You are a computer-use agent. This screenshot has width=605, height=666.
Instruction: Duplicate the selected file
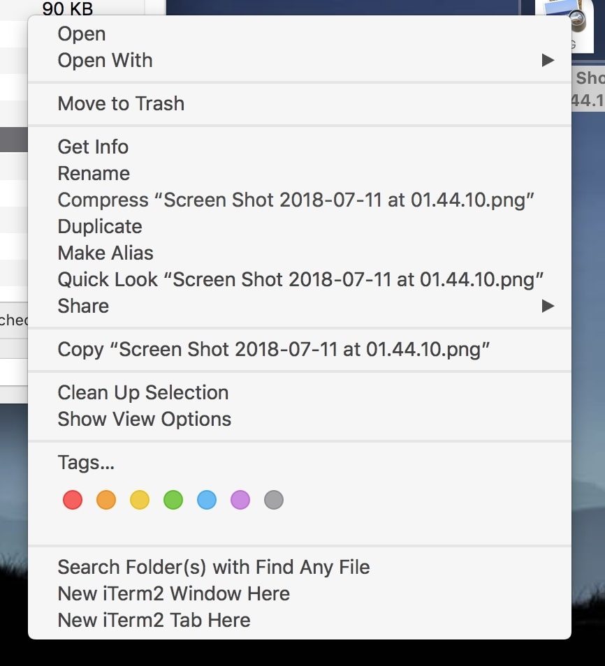[x=100, y=226]
